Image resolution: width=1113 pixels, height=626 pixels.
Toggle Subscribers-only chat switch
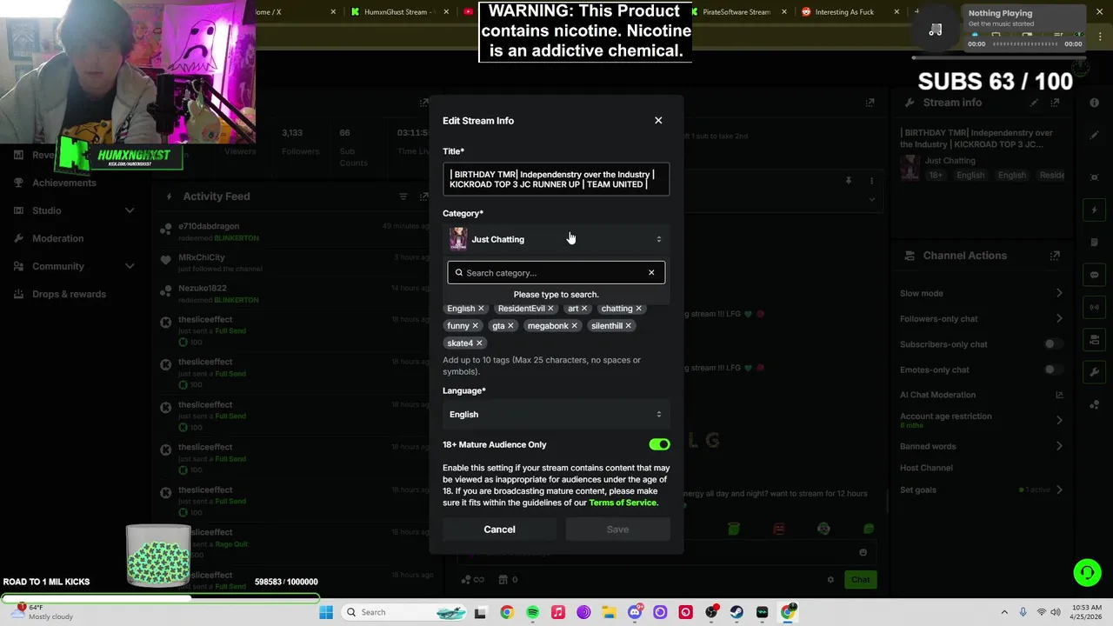pyautogui.click(x=1053, y=344)
